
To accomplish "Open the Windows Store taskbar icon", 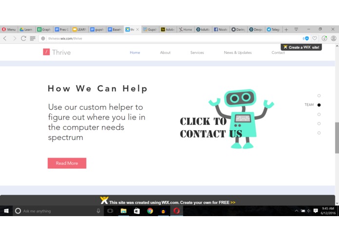I will tap(137, 211).
